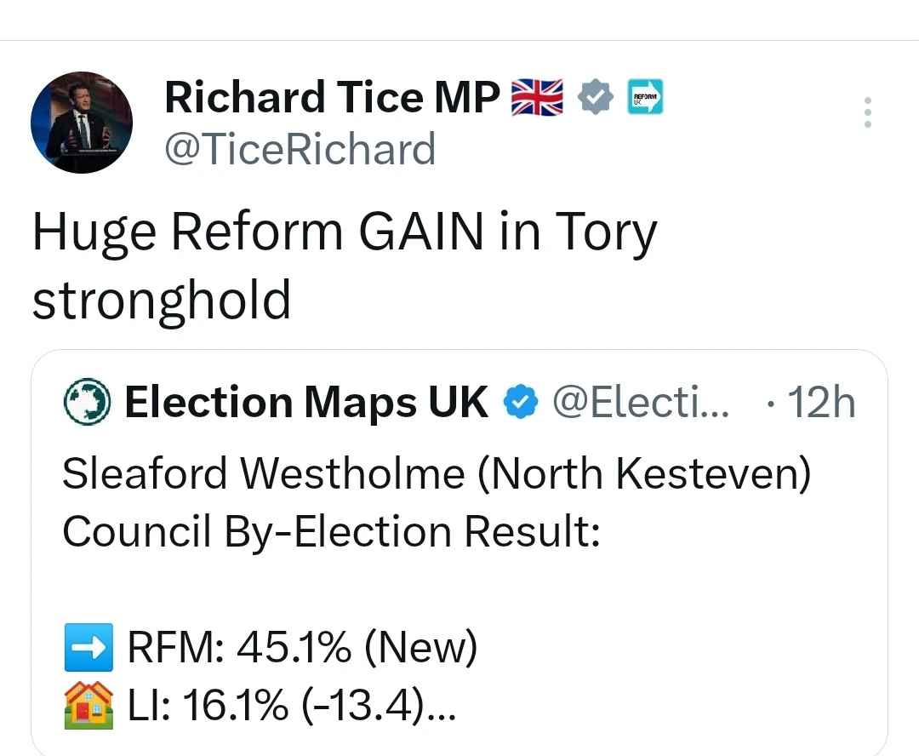The width and height of the screenshot is (919, 756).
Task: Click the Richard Tice MP display name
Action: (x=332, y=97)
